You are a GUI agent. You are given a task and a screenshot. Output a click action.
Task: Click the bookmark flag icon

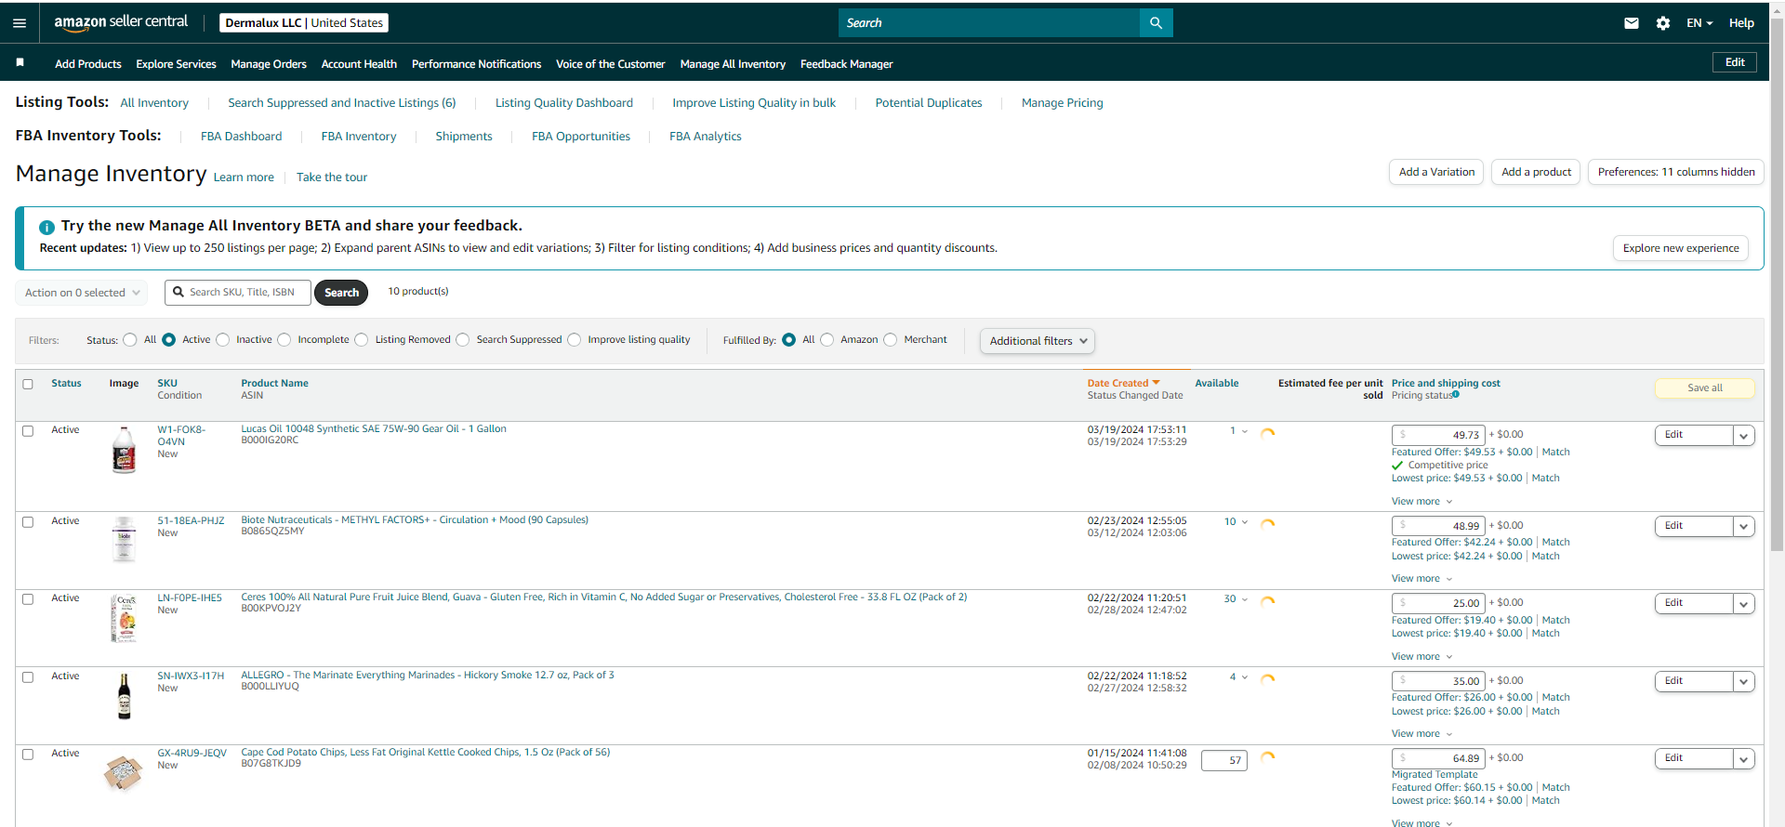[x=20, y=62]
